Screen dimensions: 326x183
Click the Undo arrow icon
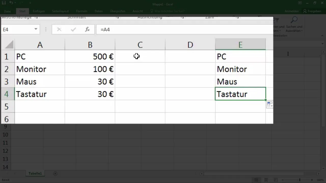[11, 3]
